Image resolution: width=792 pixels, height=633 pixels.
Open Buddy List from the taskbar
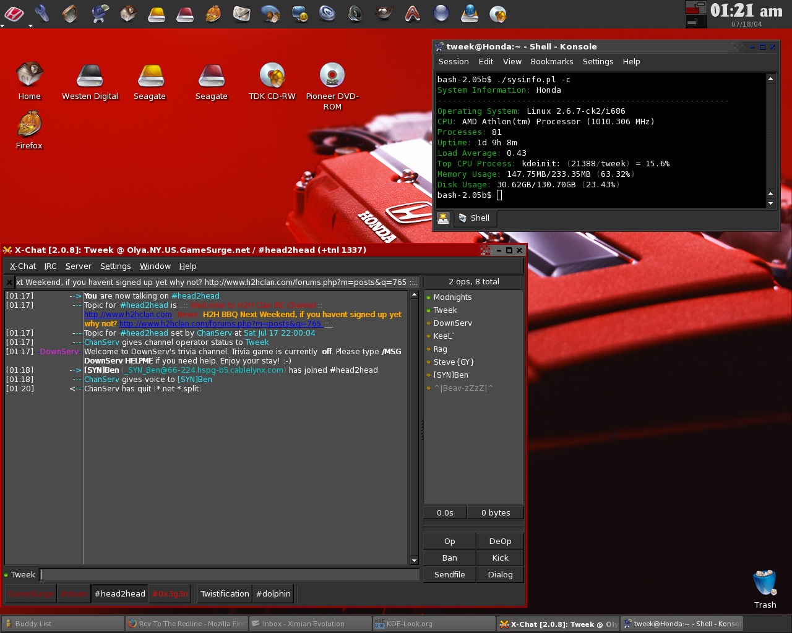[62, 624]
